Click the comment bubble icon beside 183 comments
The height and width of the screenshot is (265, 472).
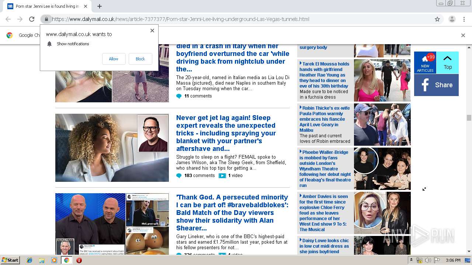179,176
